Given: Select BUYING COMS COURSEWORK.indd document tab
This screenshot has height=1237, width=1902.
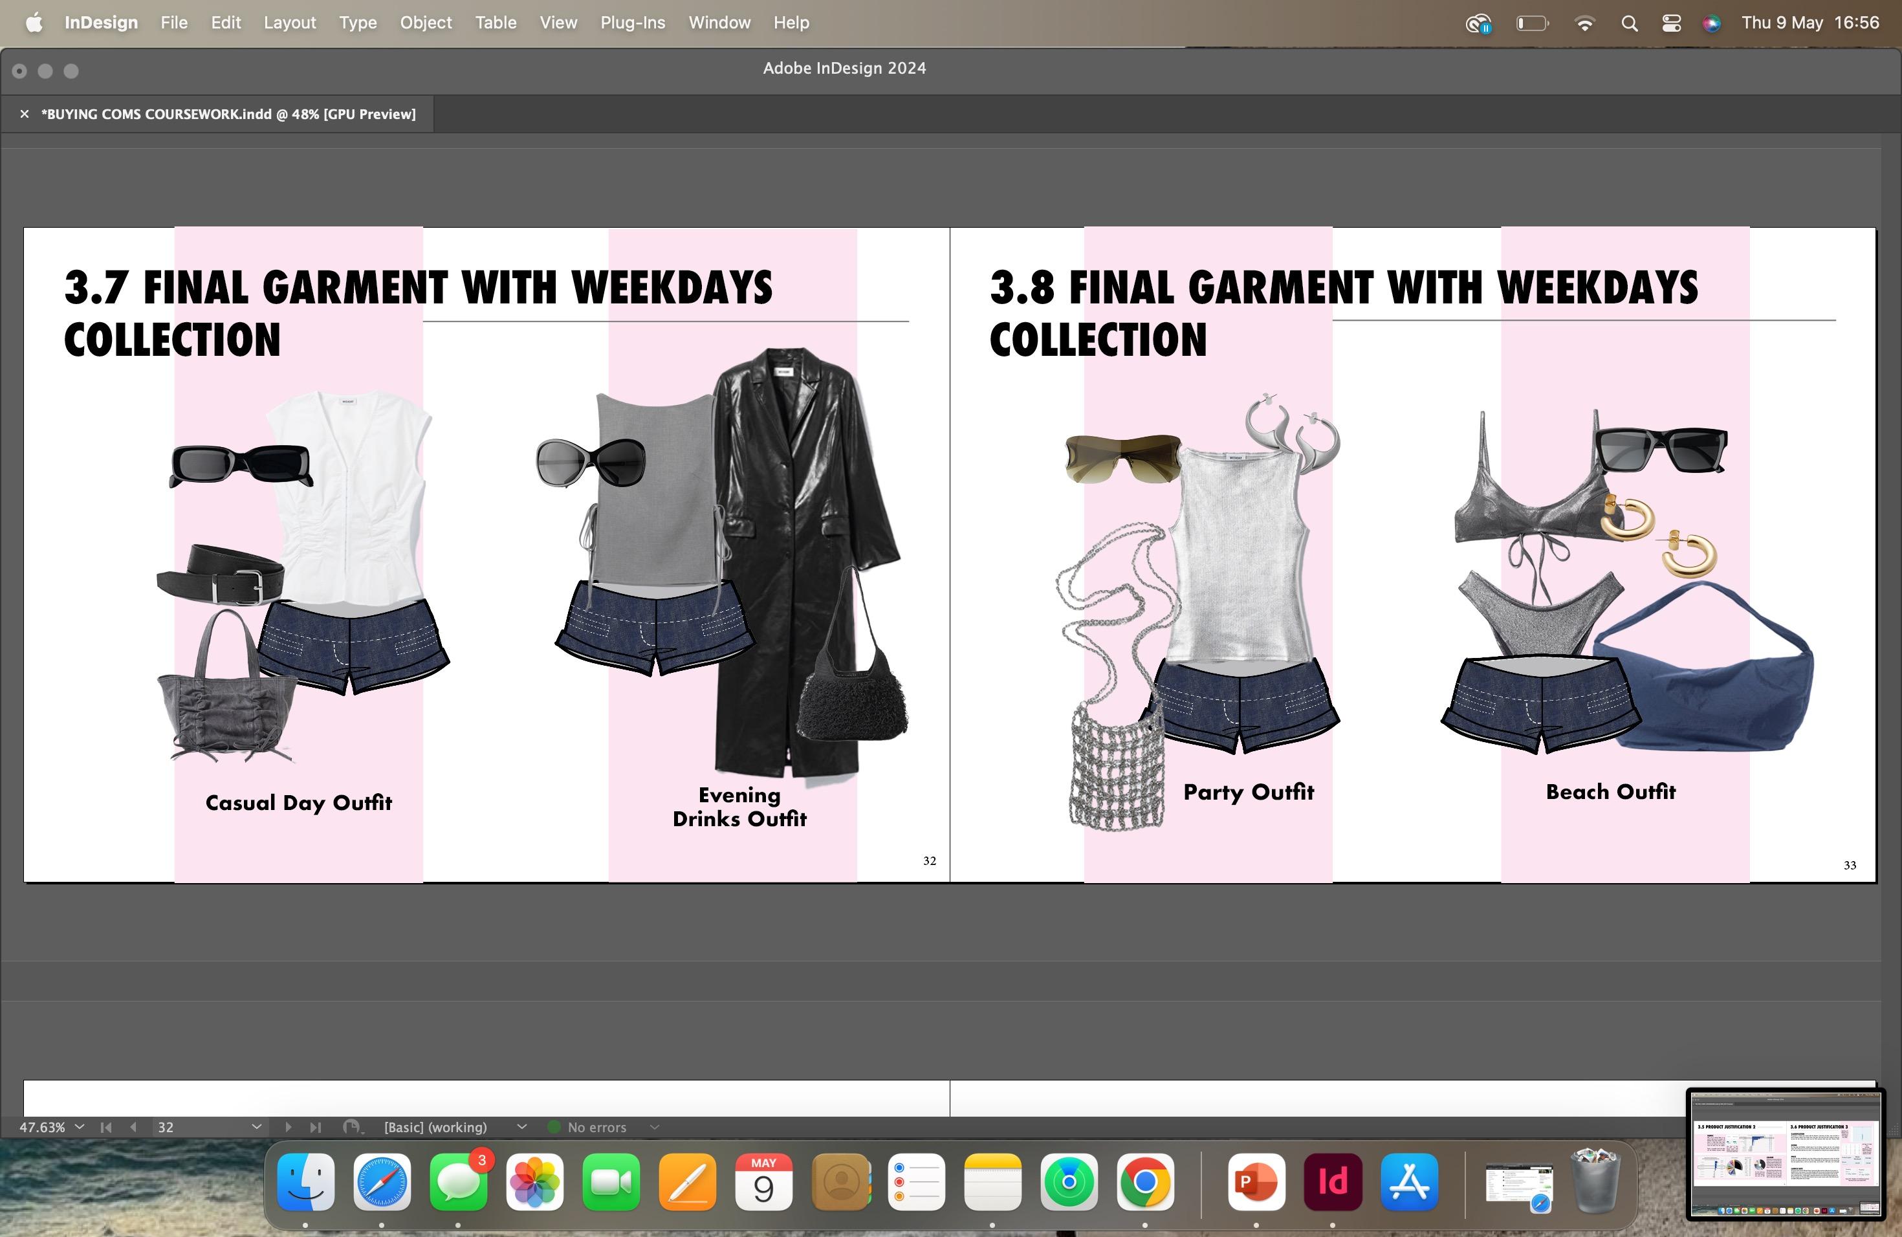Looking at the screenshot, I should click(228, 115).
